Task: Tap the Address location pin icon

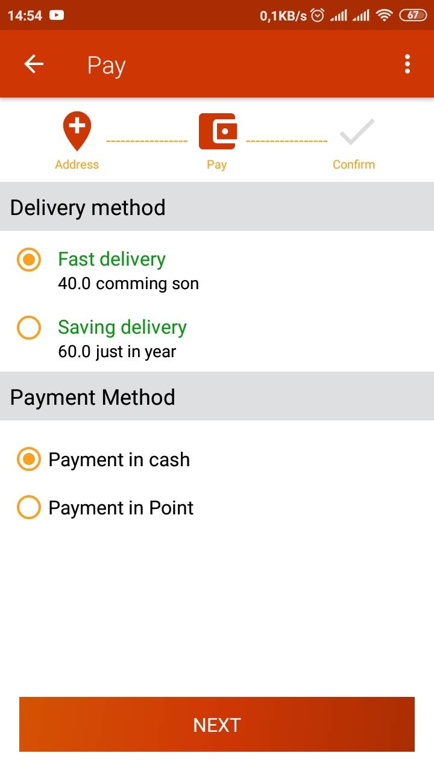Action: [x=77, y=131]
